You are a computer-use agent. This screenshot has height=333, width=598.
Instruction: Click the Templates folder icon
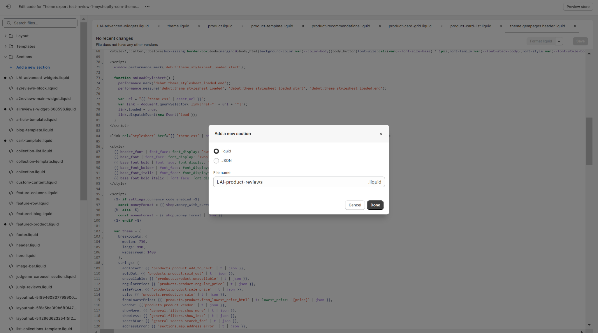tap(11, 46)
